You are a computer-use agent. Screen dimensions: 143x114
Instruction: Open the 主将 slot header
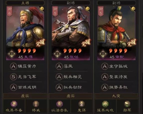[25, 3]
